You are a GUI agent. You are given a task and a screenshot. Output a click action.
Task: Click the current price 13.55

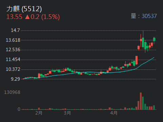14,17
